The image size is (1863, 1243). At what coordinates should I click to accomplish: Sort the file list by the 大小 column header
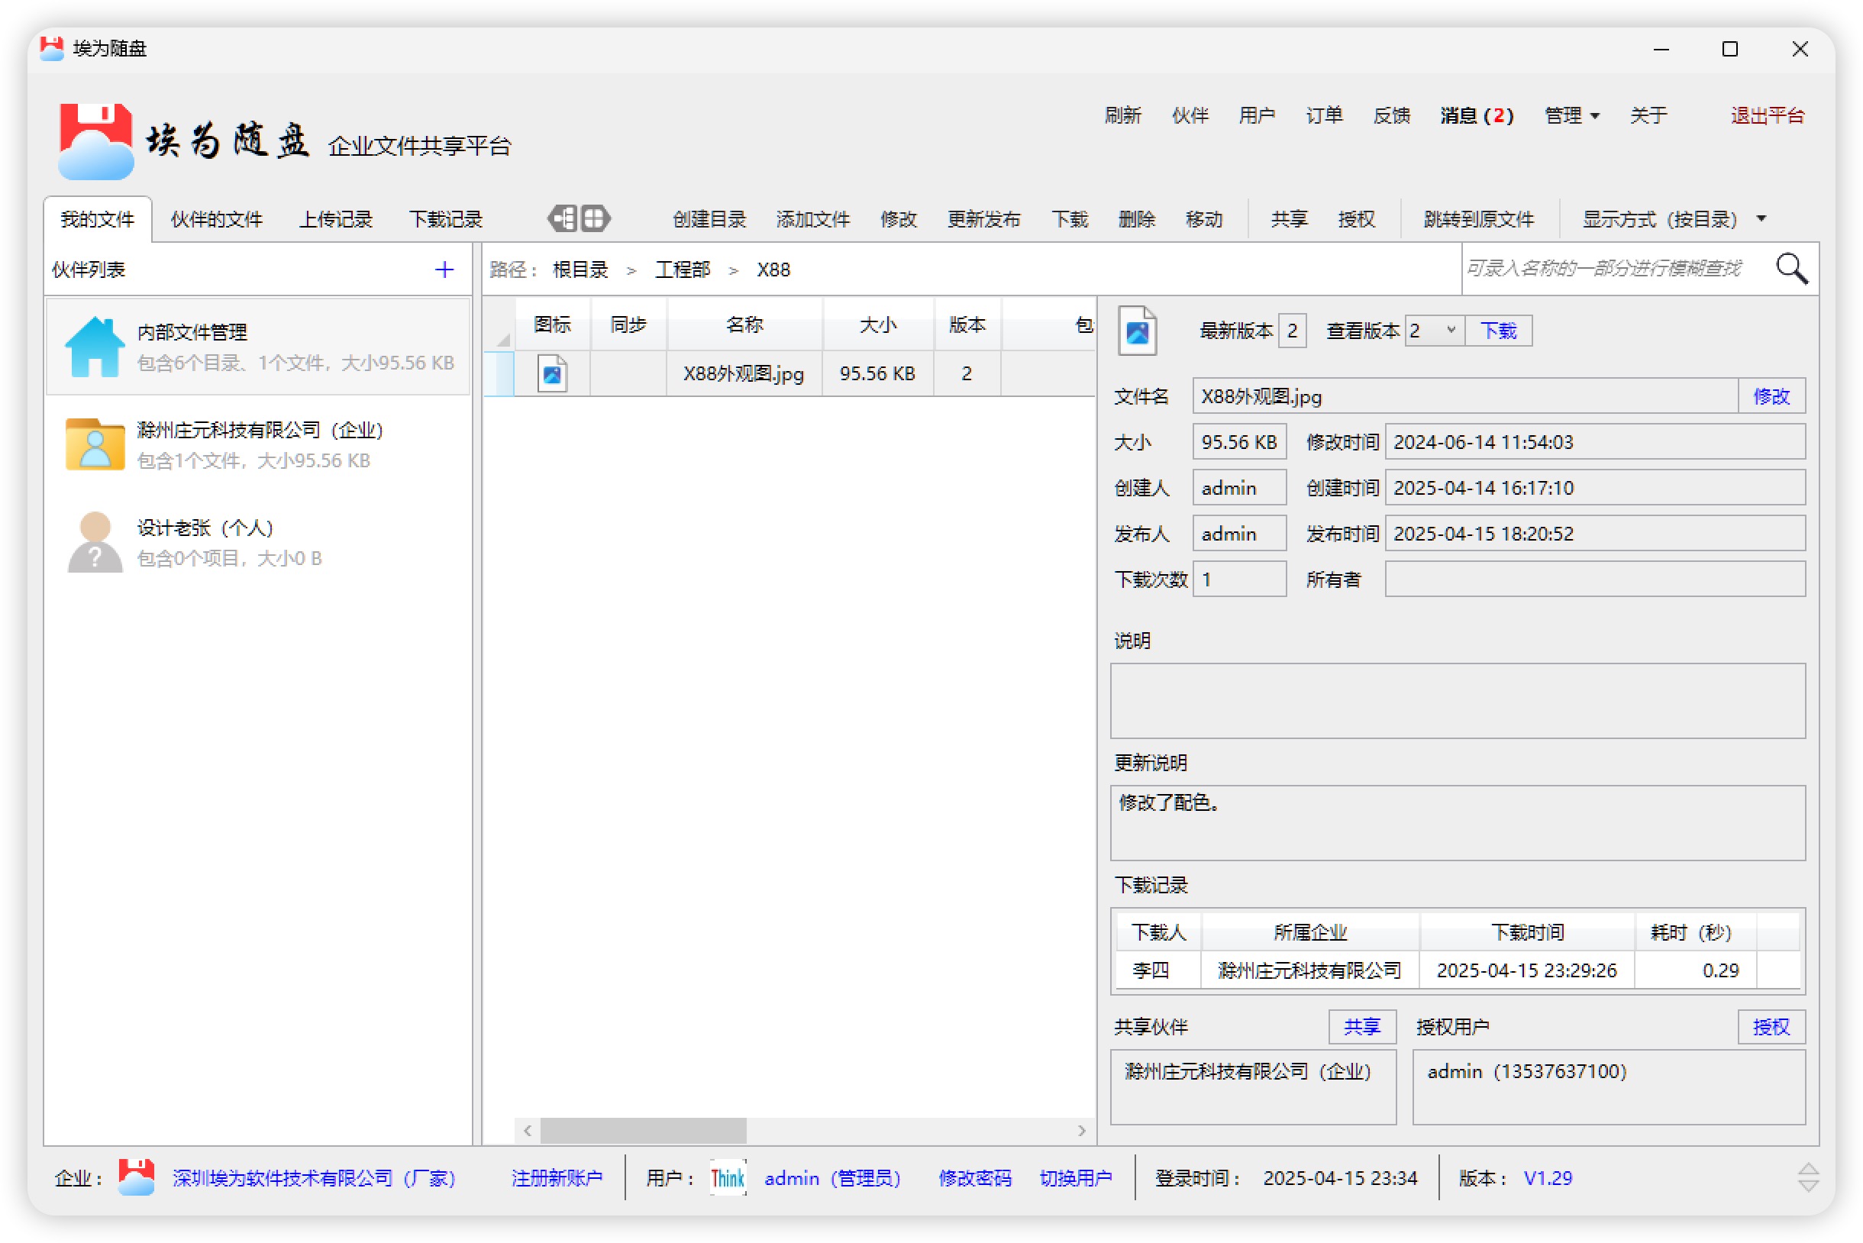[877, 324]
